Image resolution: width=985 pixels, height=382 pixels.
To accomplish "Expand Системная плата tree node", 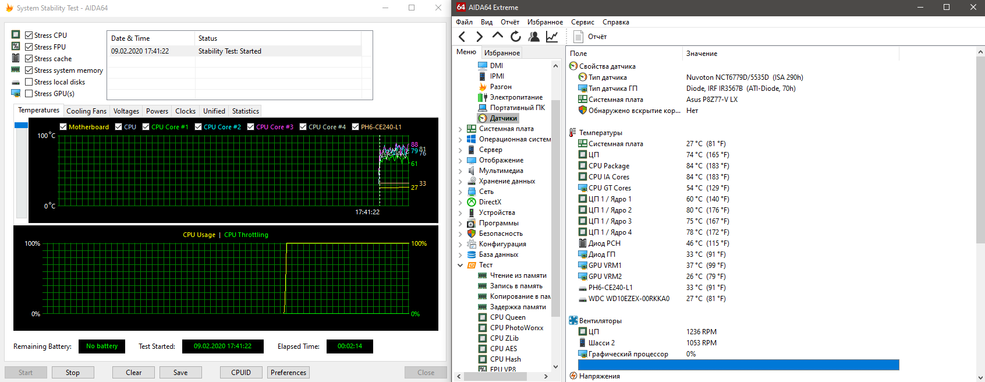I will point(460,129).
